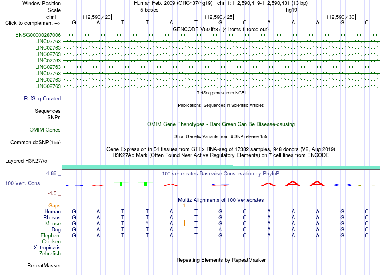Open the OMIM Genes track label
The height and width of the screenshot is (275, 380).
(45, 130)
